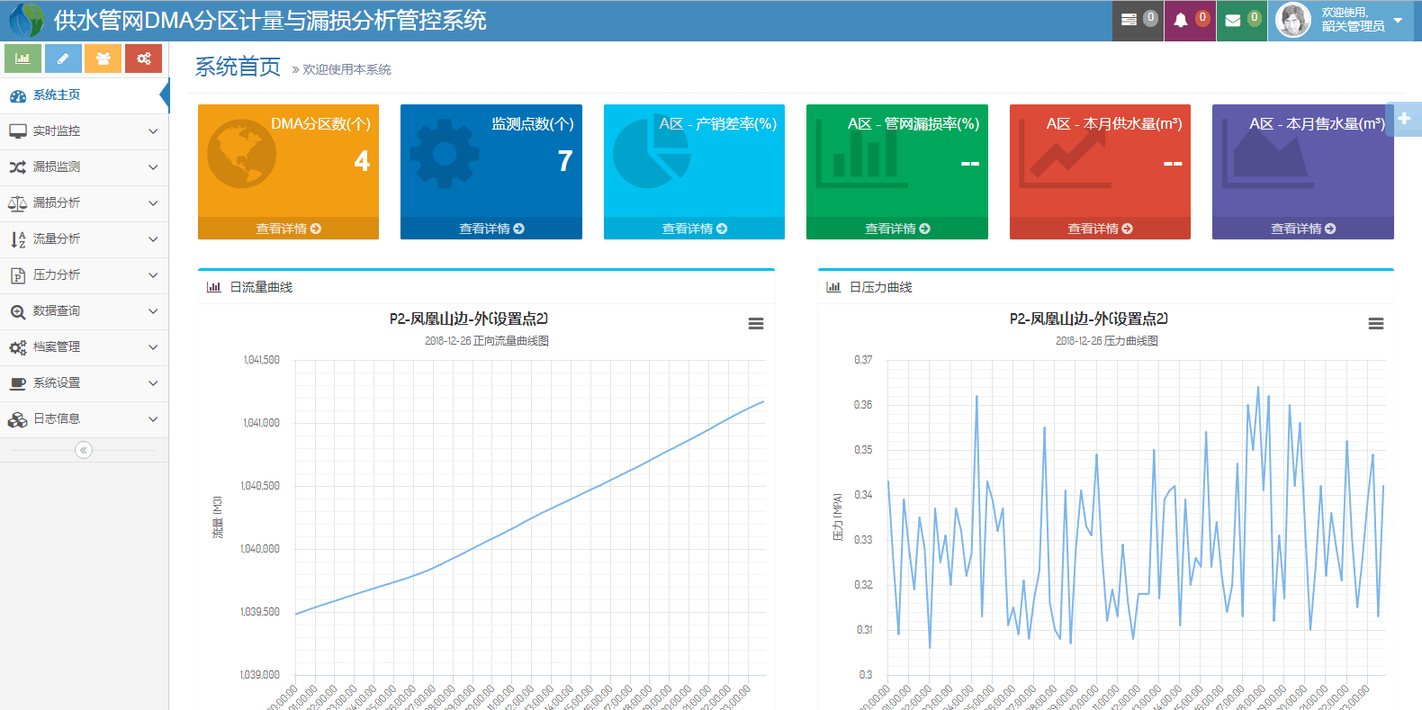Open the envelope messages in header
1422x710 pixels.
[x=1233, y=20]
